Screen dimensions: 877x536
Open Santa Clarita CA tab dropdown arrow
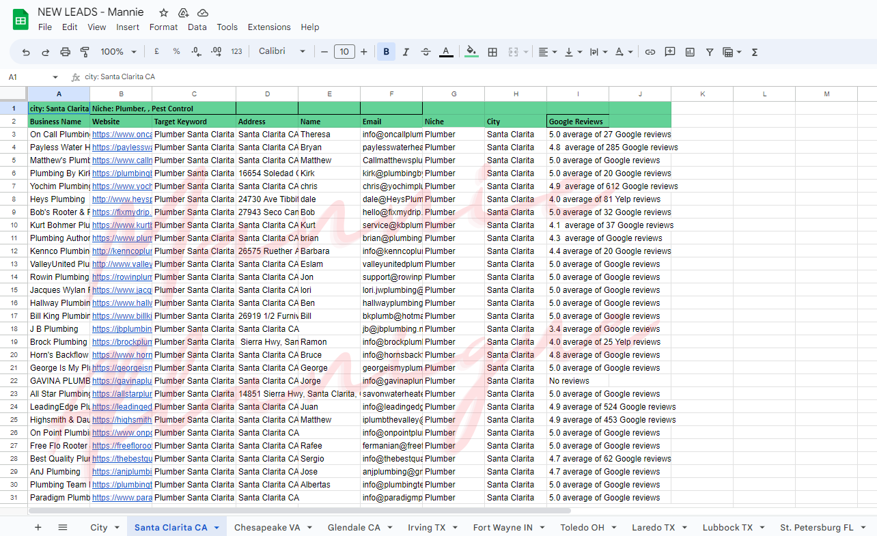click(x=217, y=527)
